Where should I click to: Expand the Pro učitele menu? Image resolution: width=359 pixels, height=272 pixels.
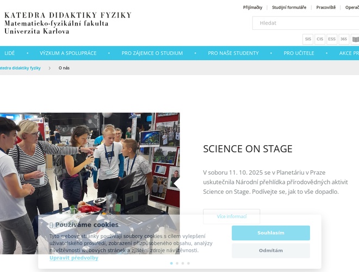(x=299, y=53)
